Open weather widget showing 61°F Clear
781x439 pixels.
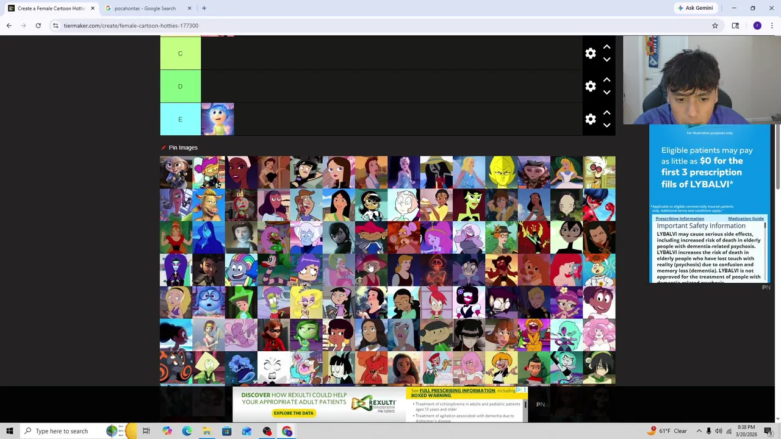click(668, 430)
